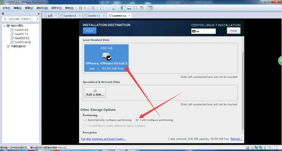The width and height of the screenshot is (282, 151).
Task: Click the Refresh... link
Action: 236,139
